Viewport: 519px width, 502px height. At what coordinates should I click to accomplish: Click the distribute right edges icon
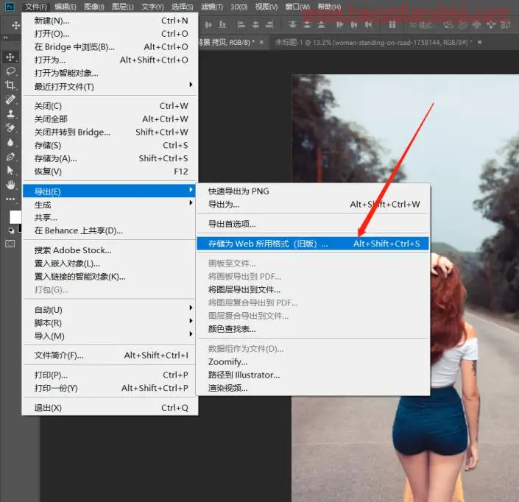pos(368,24)
